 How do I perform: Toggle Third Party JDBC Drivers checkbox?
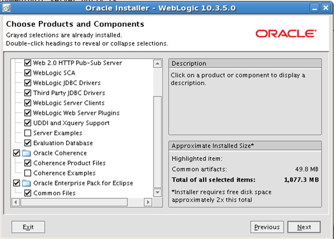click(x=28, y=93)
